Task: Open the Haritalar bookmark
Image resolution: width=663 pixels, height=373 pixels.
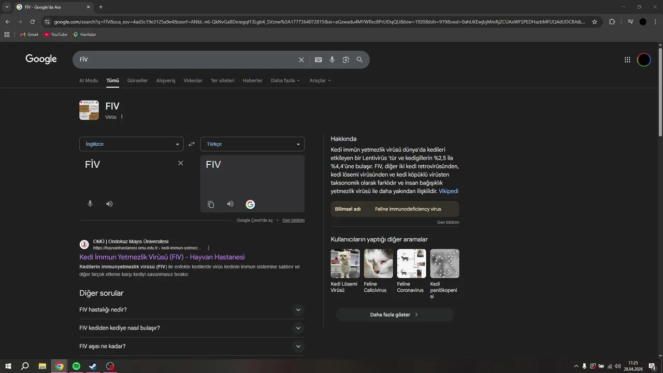Action: click(x=84, y=34)
